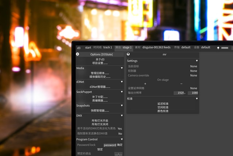This screenshot has height=156, width=233.
Task: Open 快照管理器 snapshot manager
Action: [100, 110]
